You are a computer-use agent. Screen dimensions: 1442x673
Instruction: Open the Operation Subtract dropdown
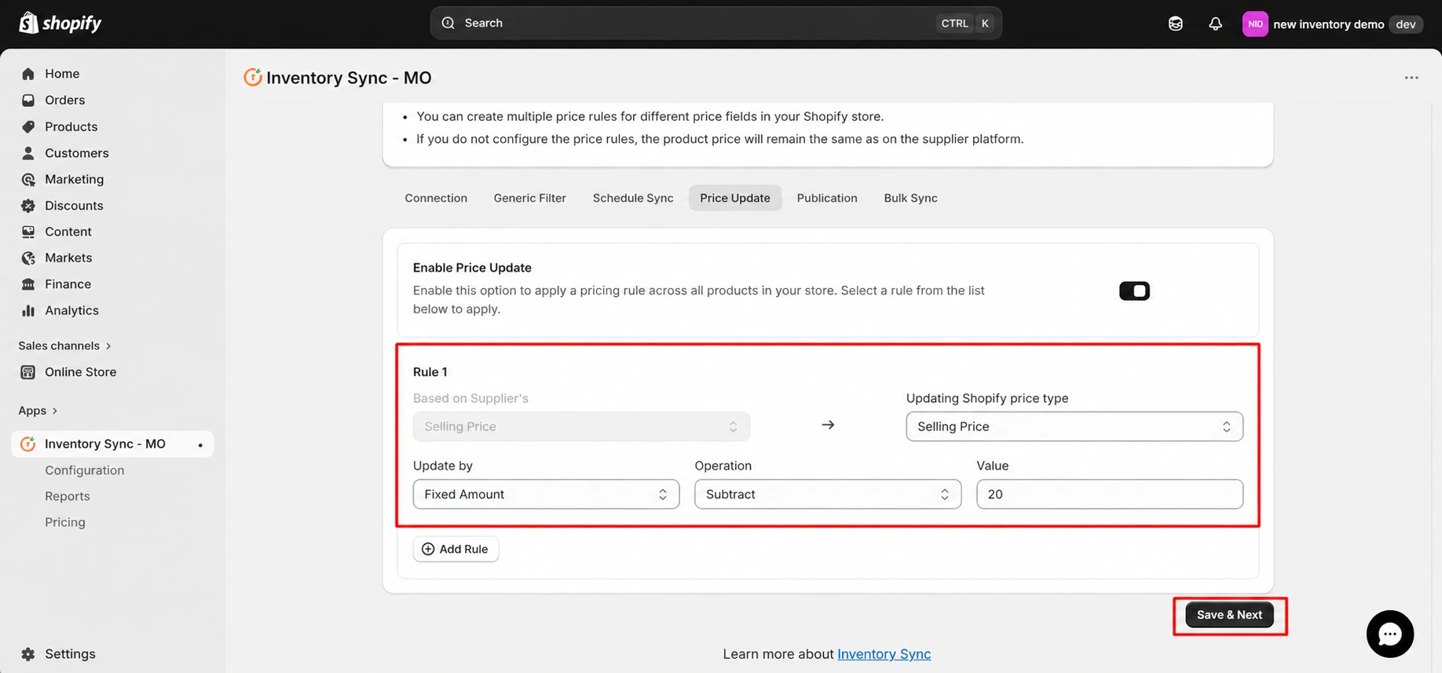(x=828, y=494)
